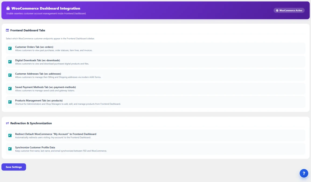Viewport: 311px width, 182px height.
Task: Open the help question mark button
Action: point(304,173)
